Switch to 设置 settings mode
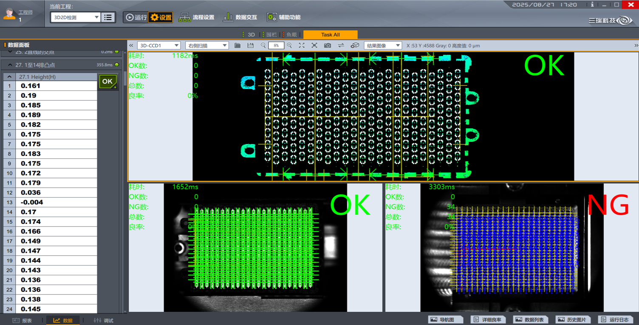This screenshot has height=325, width=639. tap(161, 17)
